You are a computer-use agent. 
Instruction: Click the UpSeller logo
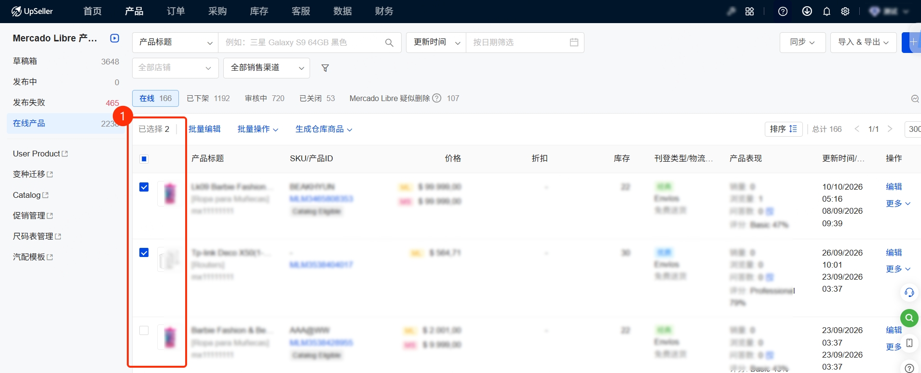tap(32, 11)
